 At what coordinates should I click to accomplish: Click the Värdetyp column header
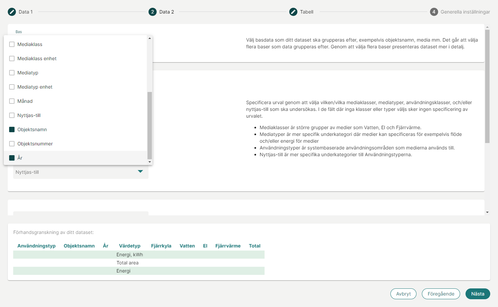130,246
